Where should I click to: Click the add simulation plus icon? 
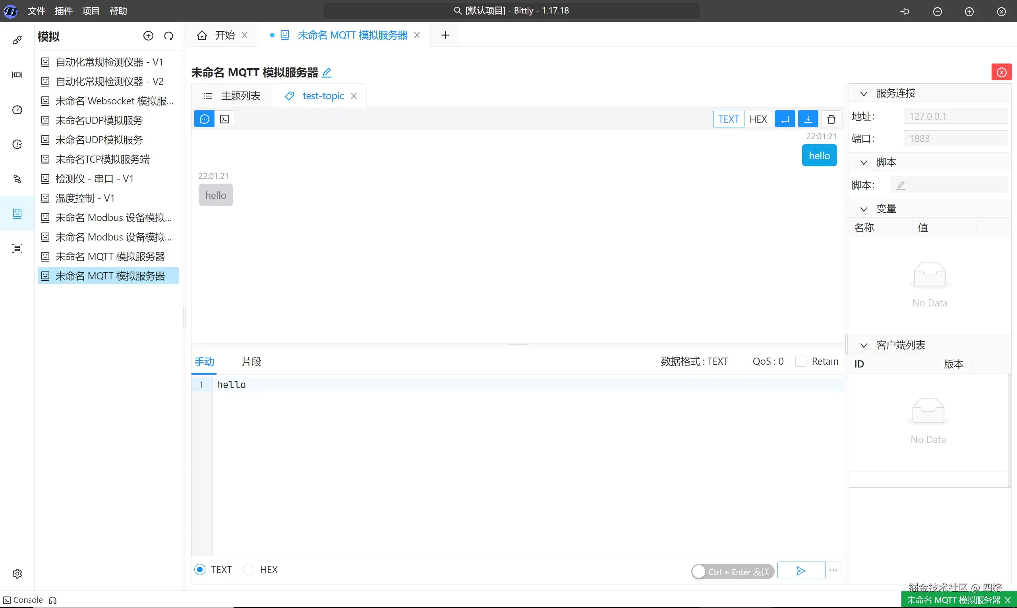pyautogui.click(x=148, y=36)
